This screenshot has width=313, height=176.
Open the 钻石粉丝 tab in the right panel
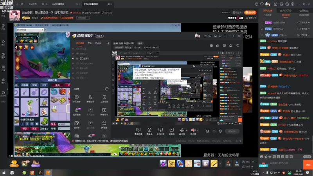point(304,11)
